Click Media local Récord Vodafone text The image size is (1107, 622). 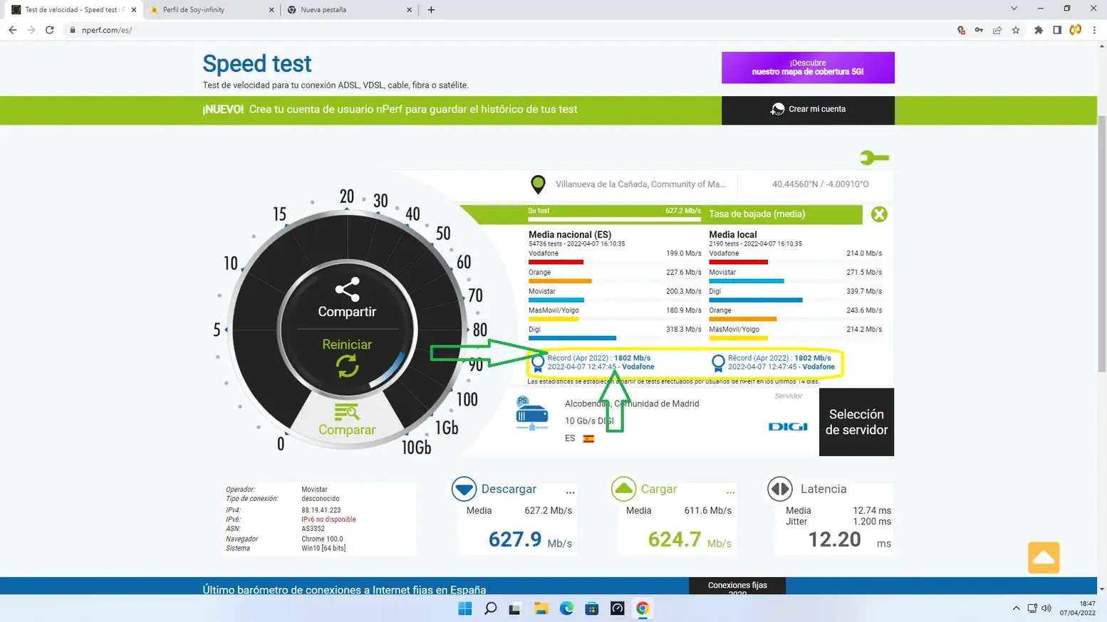pos(781,362)
